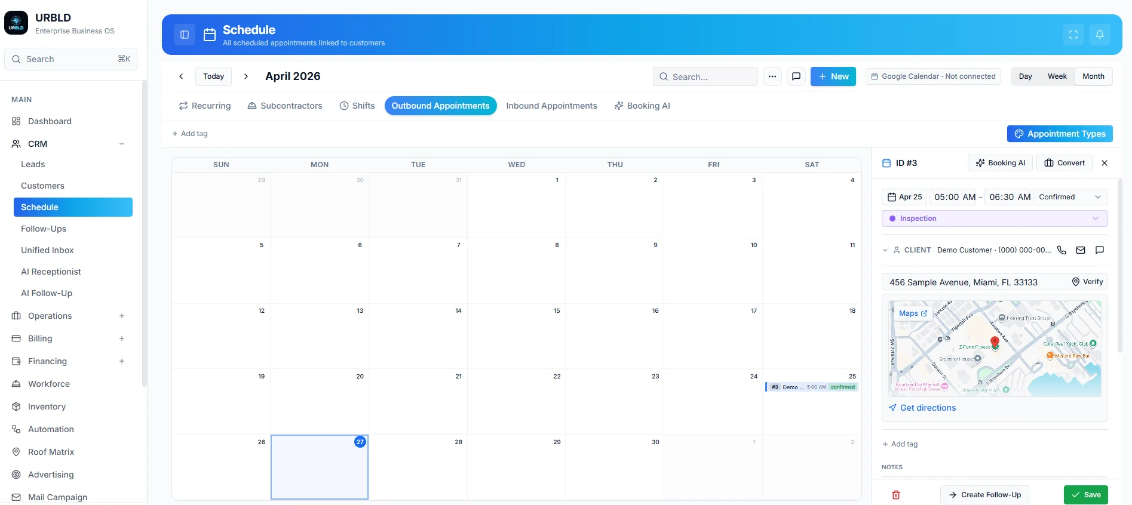Edit the 456 Sample Avenue address field
This screenshot has height=505, width=1132.
(974, 282)
